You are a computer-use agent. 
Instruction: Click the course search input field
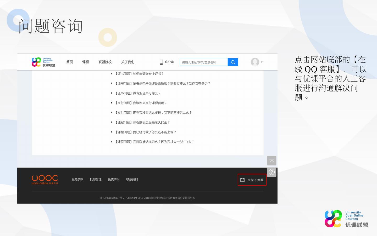[x=204, y=62]
